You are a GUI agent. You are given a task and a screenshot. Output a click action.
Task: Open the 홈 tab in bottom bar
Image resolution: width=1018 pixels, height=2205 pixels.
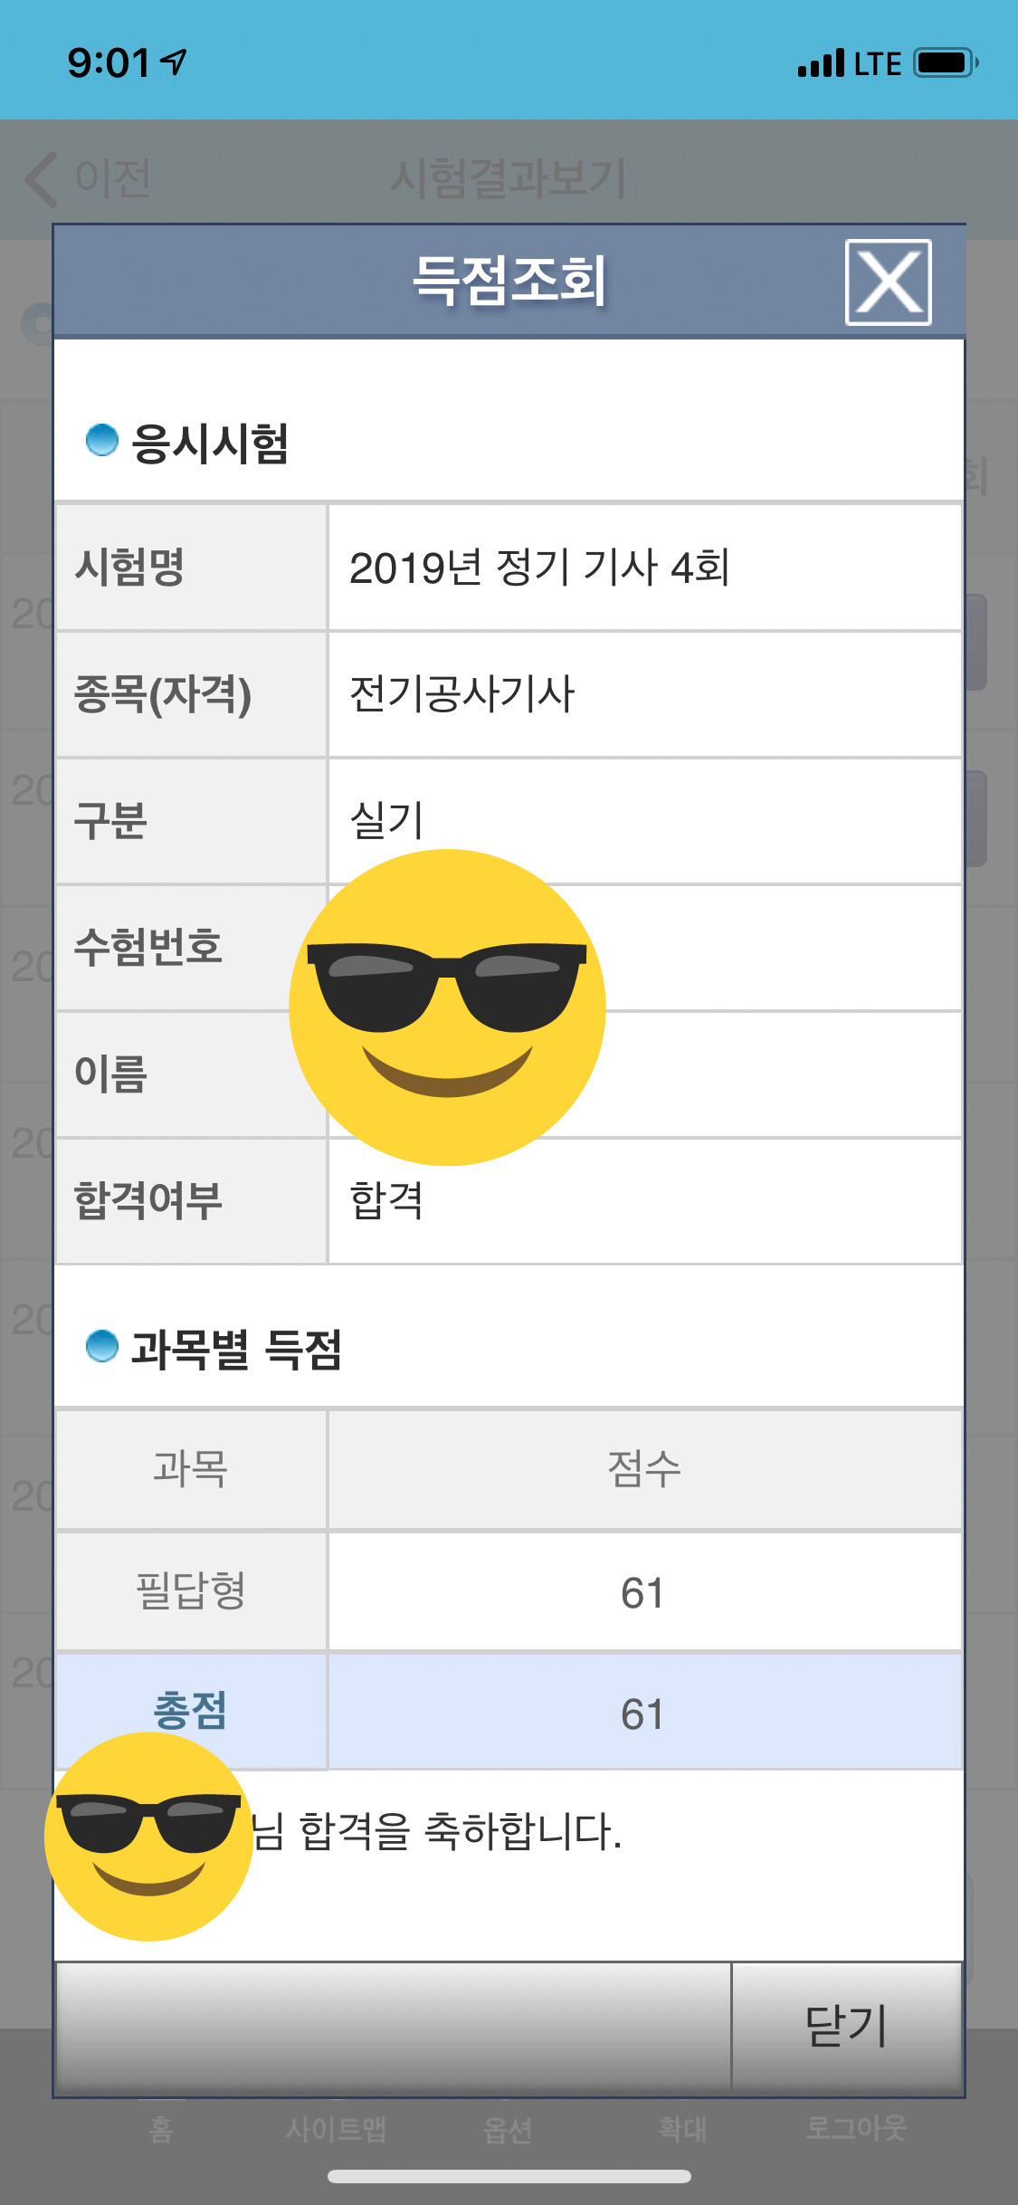point(161,2128)
